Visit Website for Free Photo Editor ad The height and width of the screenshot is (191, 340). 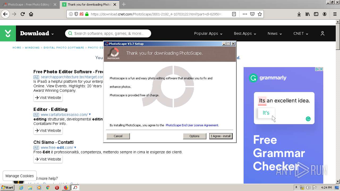tap(48, 98)
